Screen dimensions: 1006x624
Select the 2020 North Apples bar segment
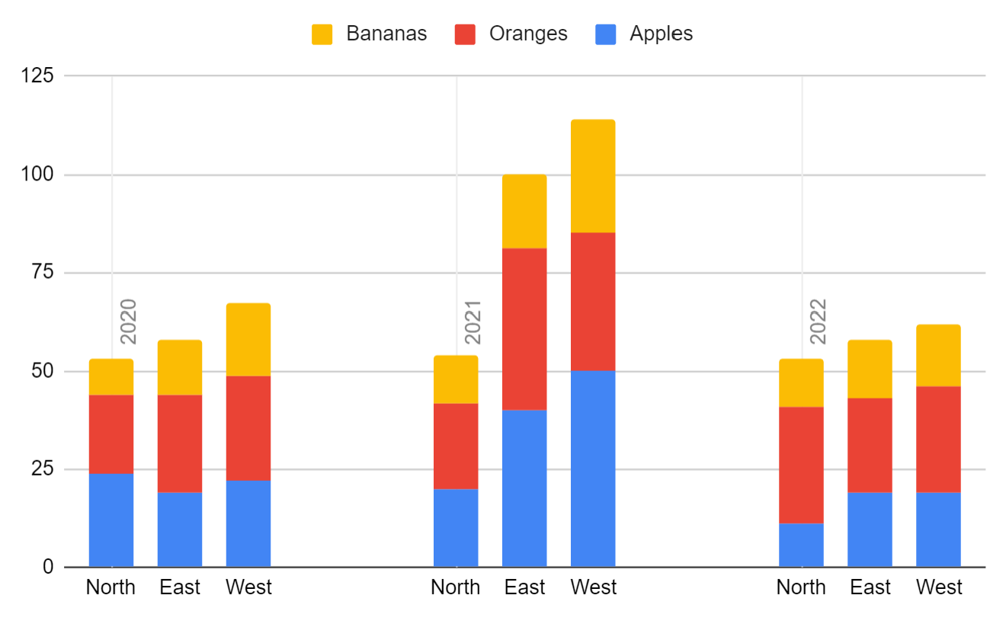[x=111, y=520]
